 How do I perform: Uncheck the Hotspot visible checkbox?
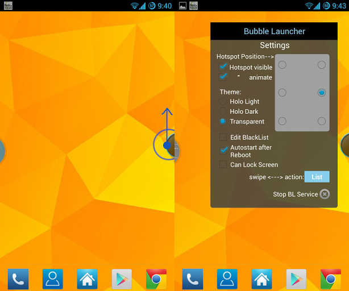[223, 67]
